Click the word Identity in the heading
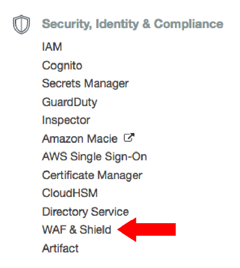The image size is (240, 268). pos(117,24)
